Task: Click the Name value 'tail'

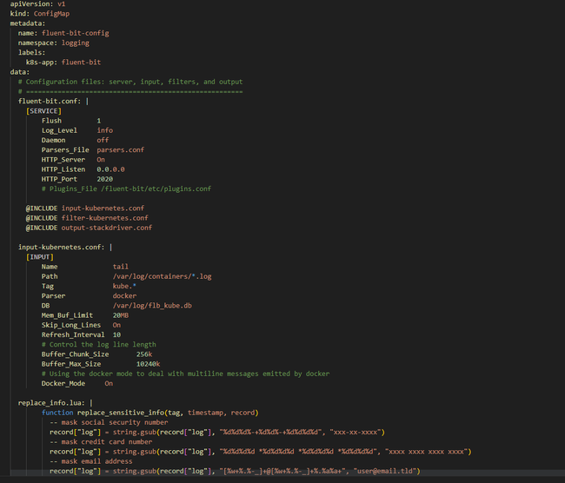Action: coord(121,267)
